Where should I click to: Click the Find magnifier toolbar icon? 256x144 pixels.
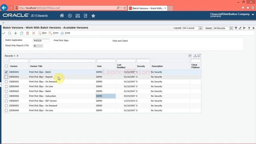coord(10,33)
